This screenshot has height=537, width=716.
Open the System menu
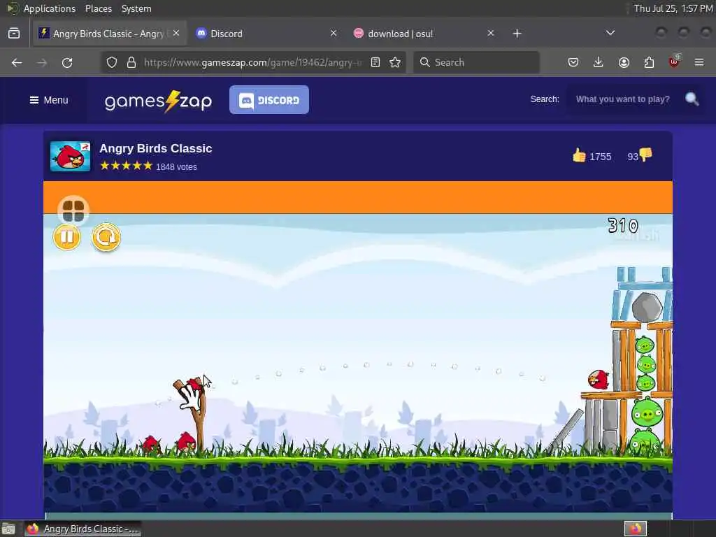136,8
